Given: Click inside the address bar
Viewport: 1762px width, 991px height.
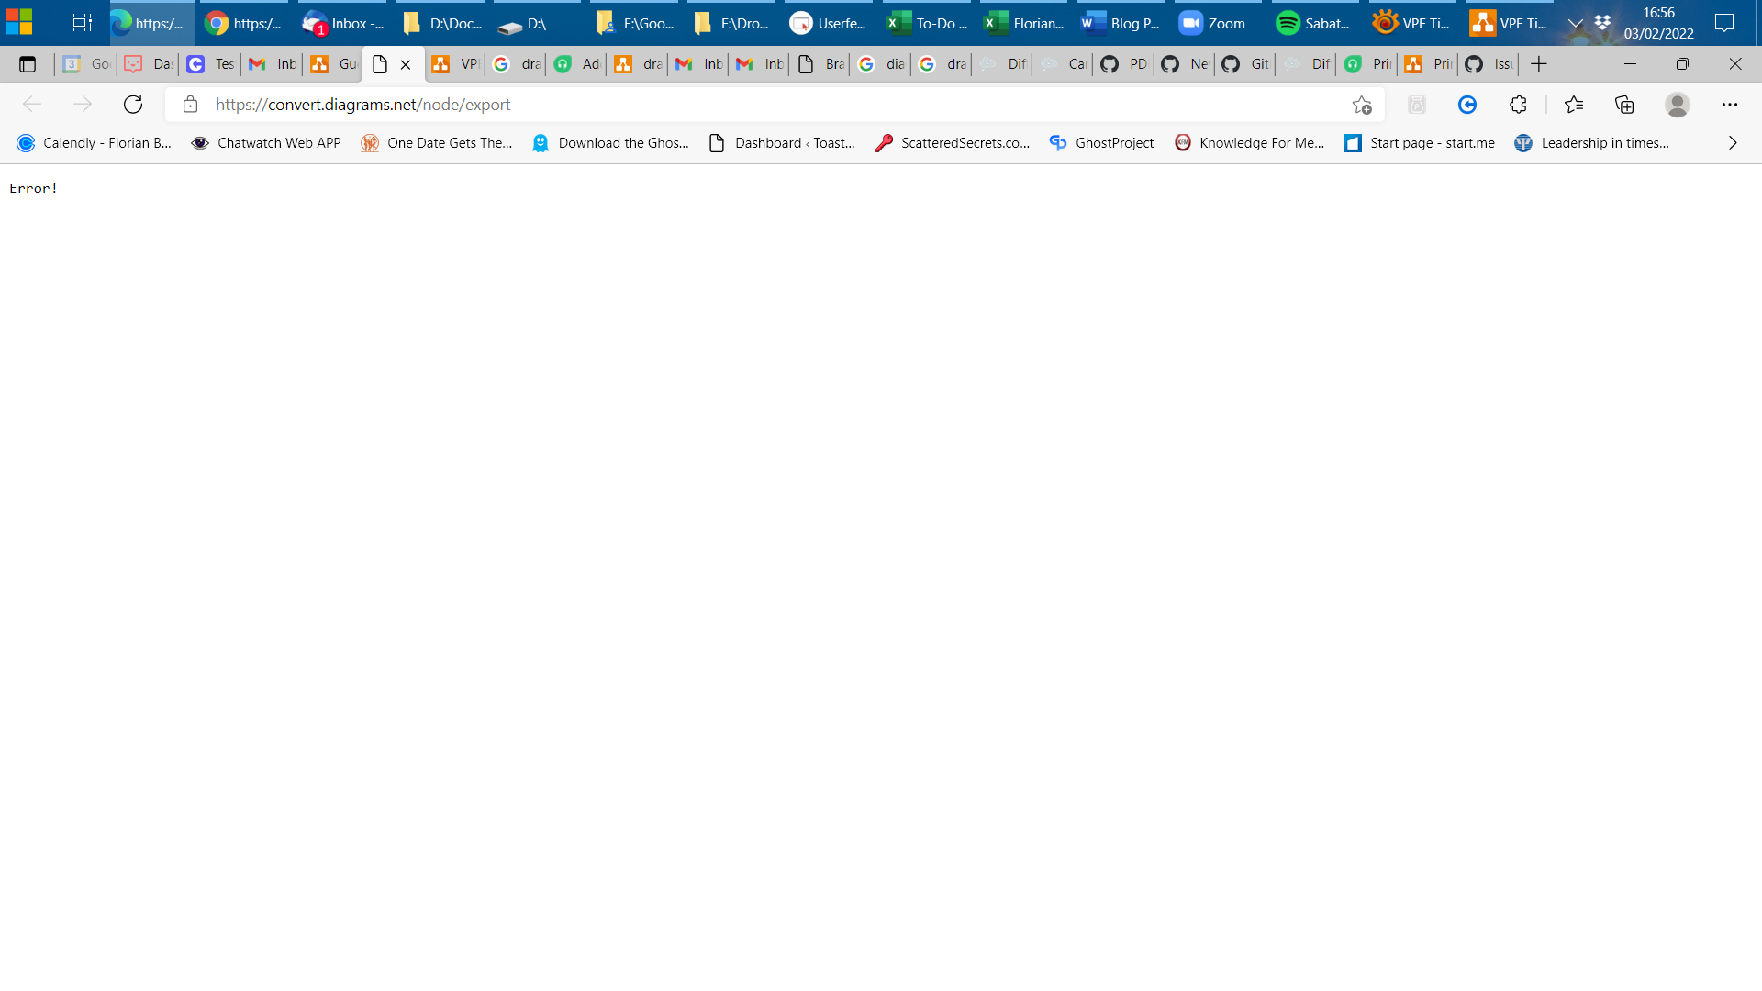Looking at the screenshot, I should click(642, 104).
